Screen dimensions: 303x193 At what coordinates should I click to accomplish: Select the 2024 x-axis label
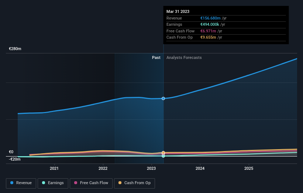click(200, 168)
